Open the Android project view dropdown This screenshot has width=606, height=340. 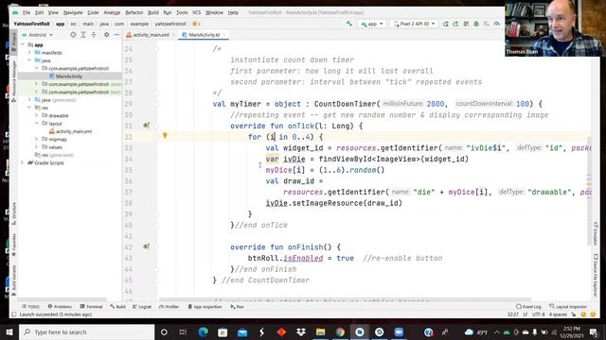coord(38,35)
